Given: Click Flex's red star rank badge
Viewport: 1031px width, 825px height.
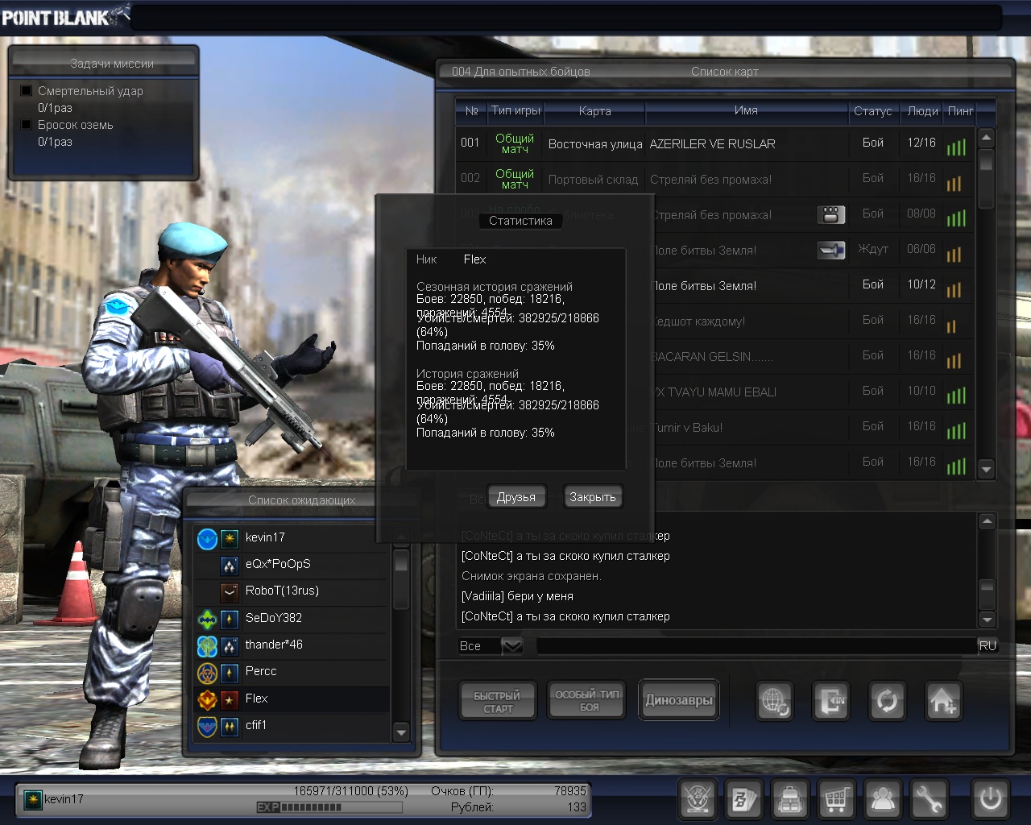Looking at the screenshot, I should point(230,699).
